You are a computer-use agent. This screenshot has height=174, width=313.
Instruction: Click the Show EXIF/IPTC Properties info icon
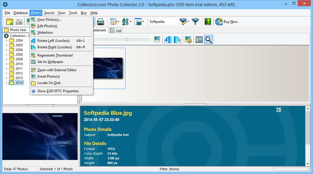(33, 91)
